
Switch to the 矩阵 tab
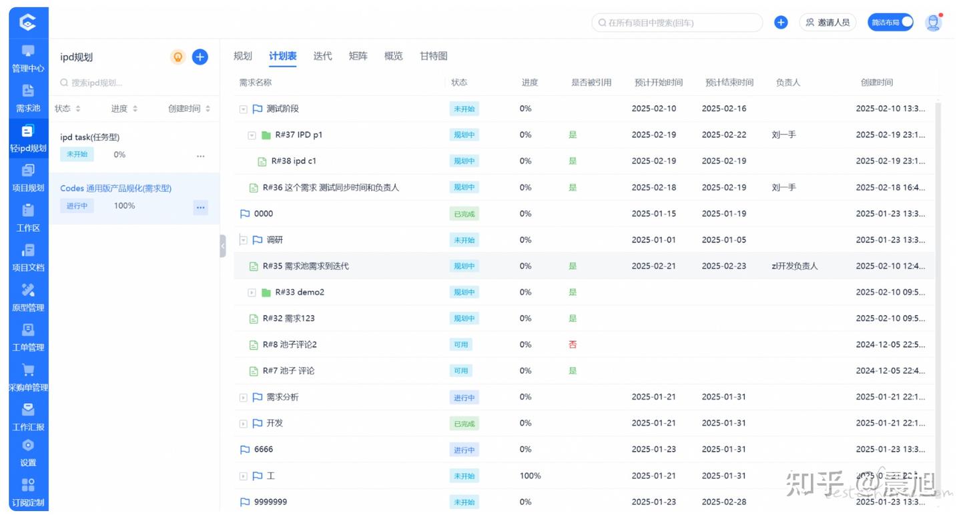(x=358, y=56)
